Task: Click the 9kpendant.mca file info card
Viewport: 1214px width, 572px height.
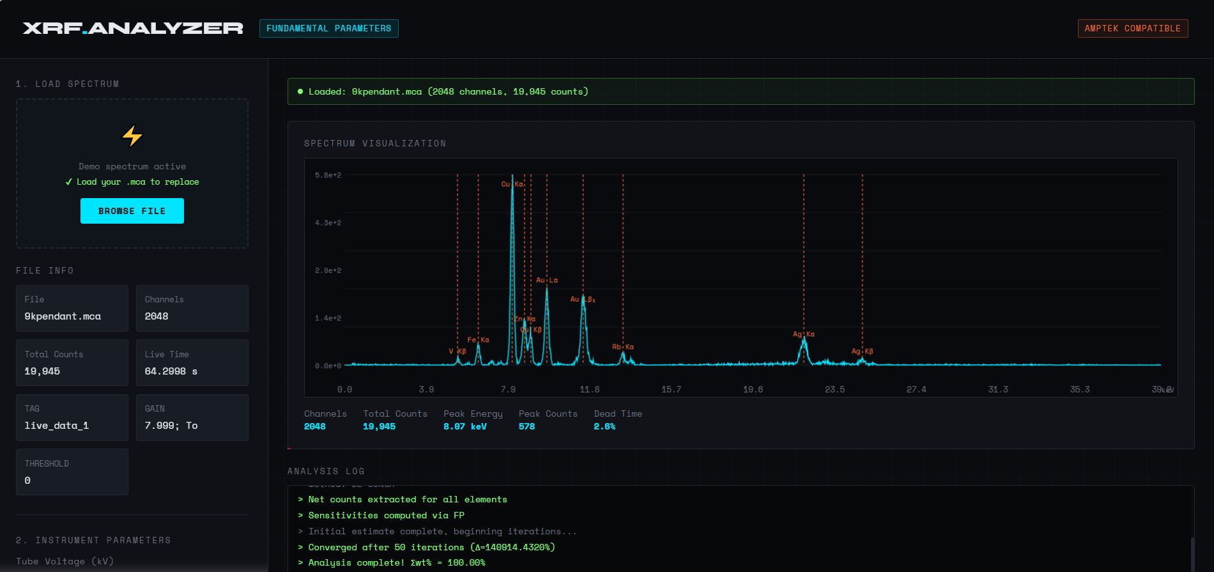Action: point(72,308)
